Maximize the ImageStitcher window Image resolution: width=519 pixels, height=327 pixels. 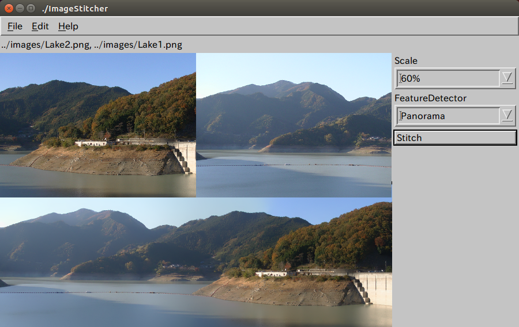pos(31,8)
